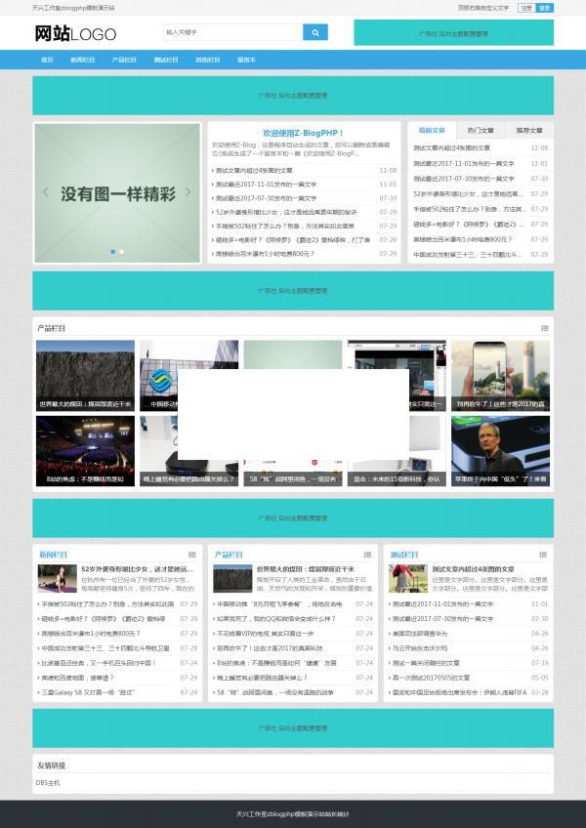Advance slideshow with right arrow
Screen dimensions: 586x828
coord(188,192)
